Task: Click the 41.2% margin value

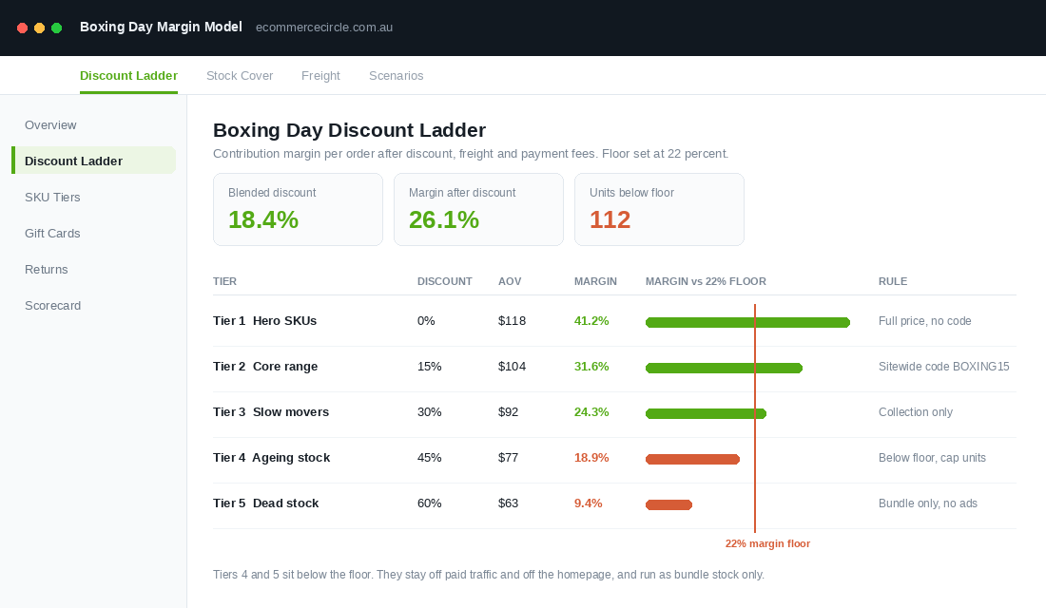Action: coord(591,321)
